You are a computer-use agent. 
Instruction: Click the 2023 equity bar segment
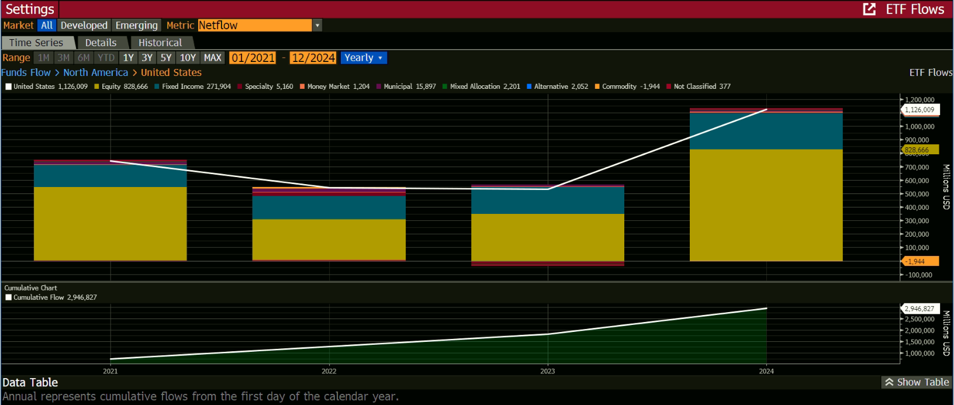(548, 237)
